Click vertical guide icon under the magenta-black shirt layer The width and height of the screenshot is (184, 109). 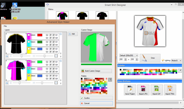pyautogui.click(x=11, y=83)
